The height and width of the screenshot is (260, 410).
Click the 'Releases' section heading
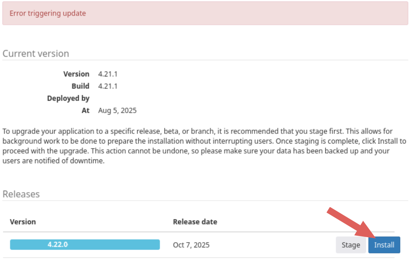[x=21, y=194]
